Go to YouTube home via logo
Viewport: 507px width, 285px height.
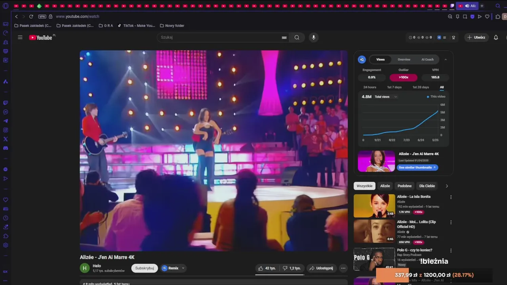(x=41, y=38)
